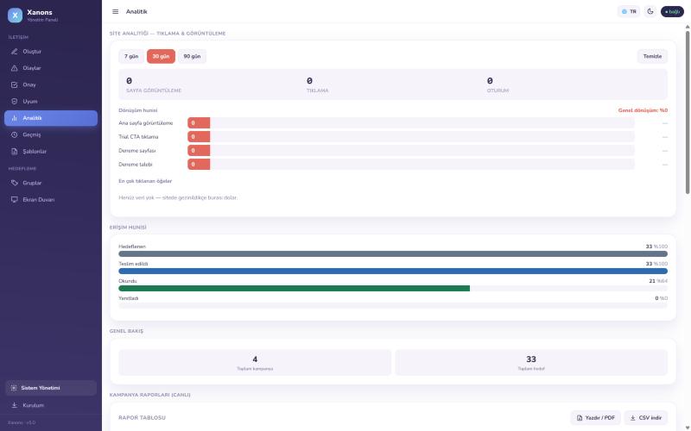This screenshot has width=691, height=431.
Task: Open Gruplar via its tag icon
Action: pos(14,183)
